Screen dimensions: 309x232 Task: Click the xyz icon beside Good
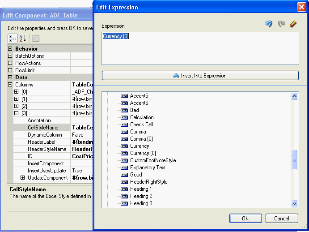click(124, 175)
